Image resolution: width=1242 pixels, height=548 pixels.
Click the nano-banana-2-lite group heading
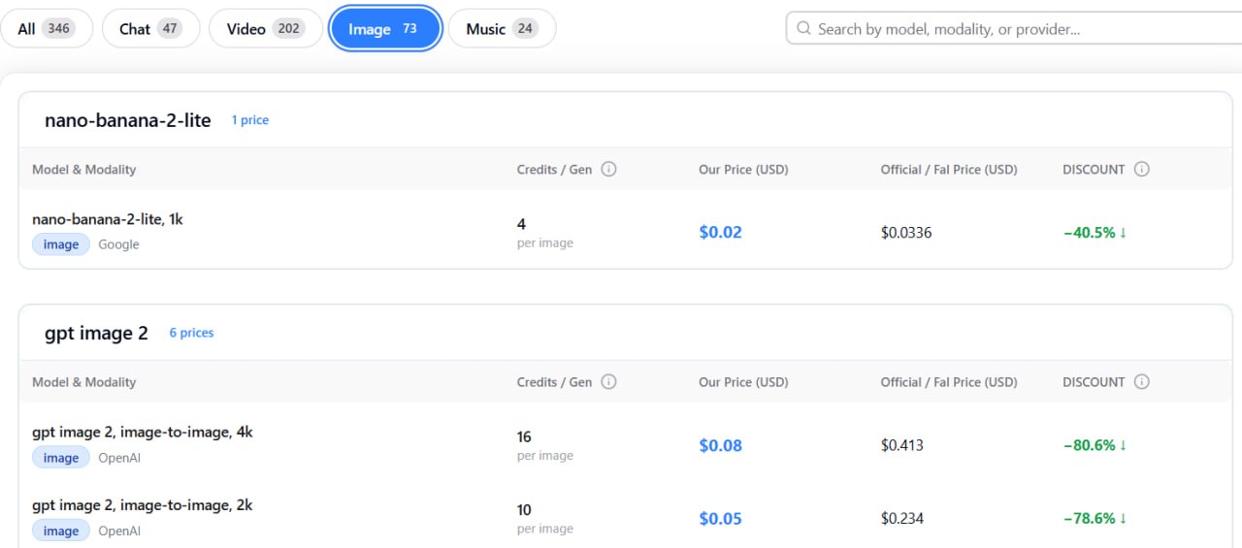[128, 120]
